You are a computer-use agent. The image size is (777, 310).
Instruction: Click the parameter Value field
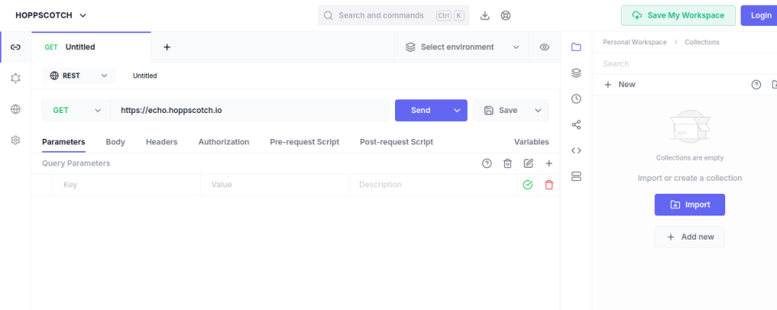click(274, 185)
